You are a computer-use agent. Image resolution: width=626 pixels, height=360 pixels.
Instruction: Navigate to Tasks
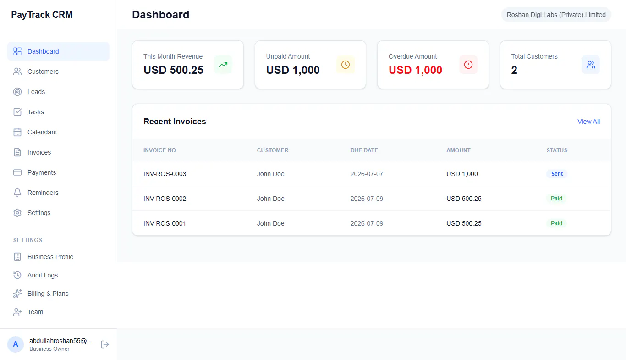(58, 112)
